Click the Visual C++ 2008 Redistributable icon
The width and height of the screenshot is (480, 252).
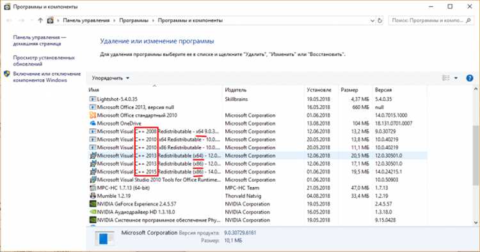(92, 131)
